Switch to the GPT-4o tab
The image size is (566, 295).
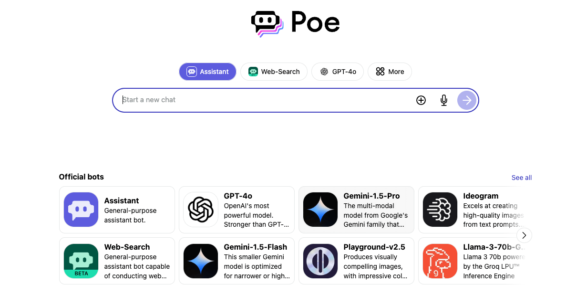tap(337, 71)
